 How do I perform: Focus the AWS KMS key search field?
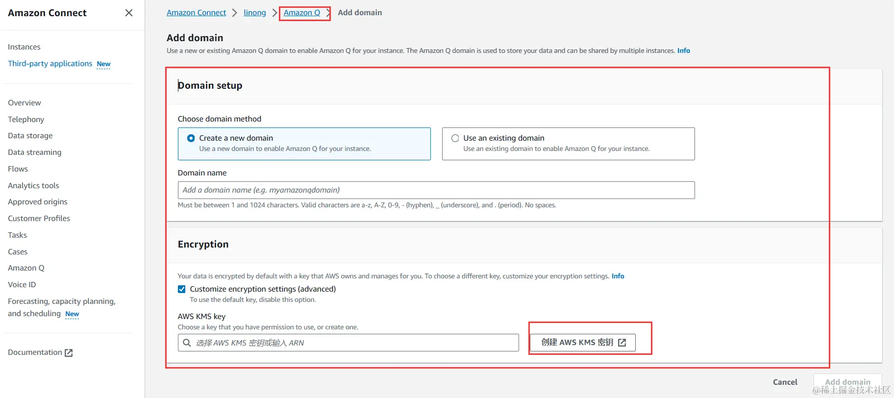click(348, 343)
